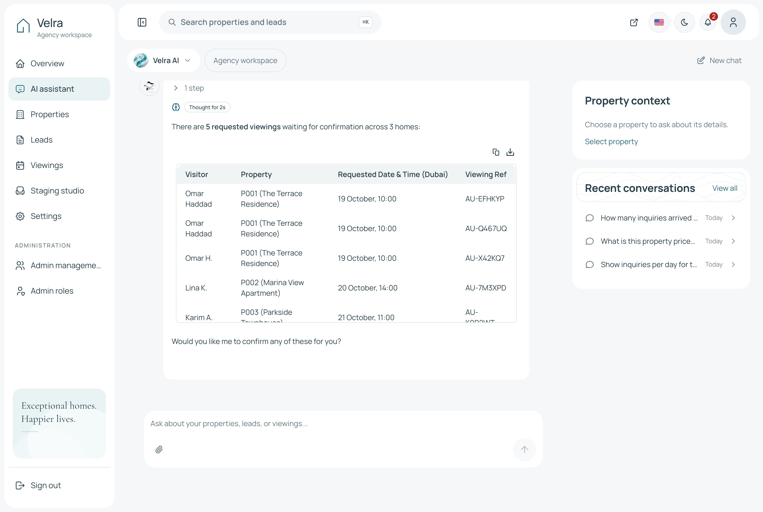The image size is (763, 512).
Task: Click the thought brain icon
Action: click(176, 107)
